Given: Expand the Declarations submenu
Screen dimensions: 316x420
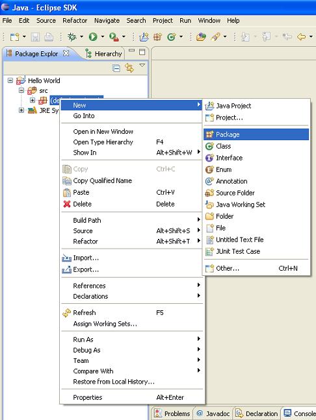Looking at the screenshot, I should [131, 296].
